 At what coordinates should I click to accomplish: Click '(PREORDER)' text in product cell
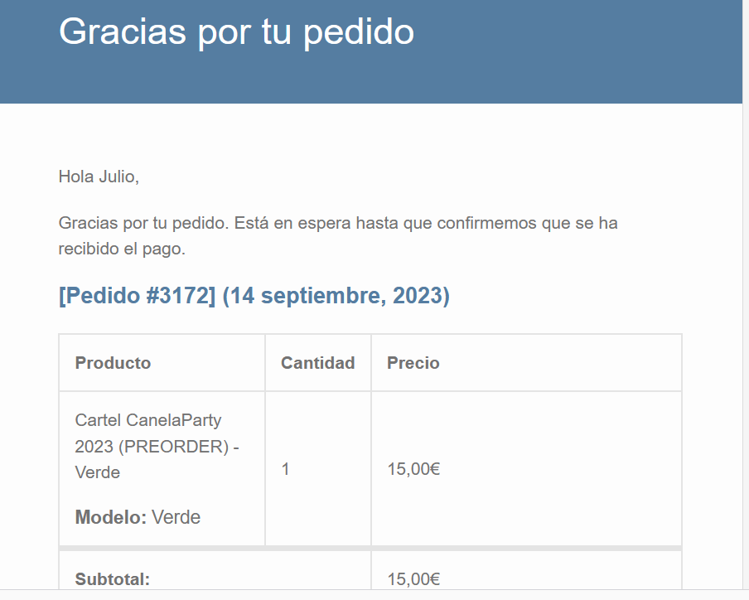[174, 447]
